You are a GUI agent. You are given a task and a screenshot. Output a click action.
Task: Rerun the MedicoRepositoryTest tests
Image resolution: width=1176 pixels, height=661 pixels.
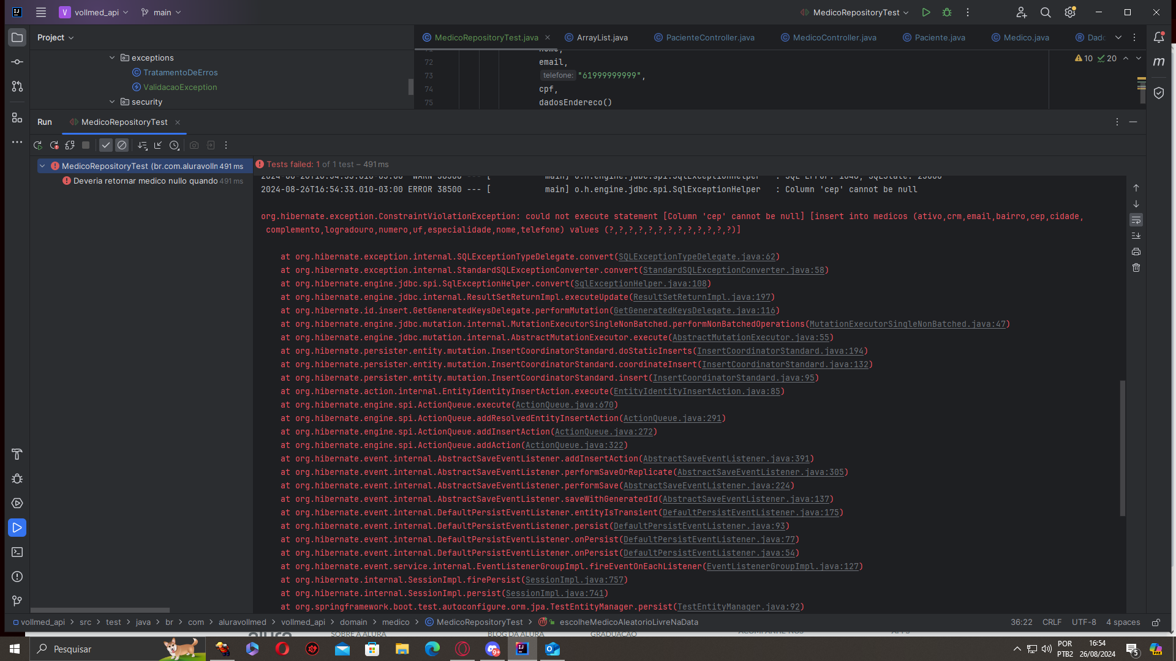38,146
